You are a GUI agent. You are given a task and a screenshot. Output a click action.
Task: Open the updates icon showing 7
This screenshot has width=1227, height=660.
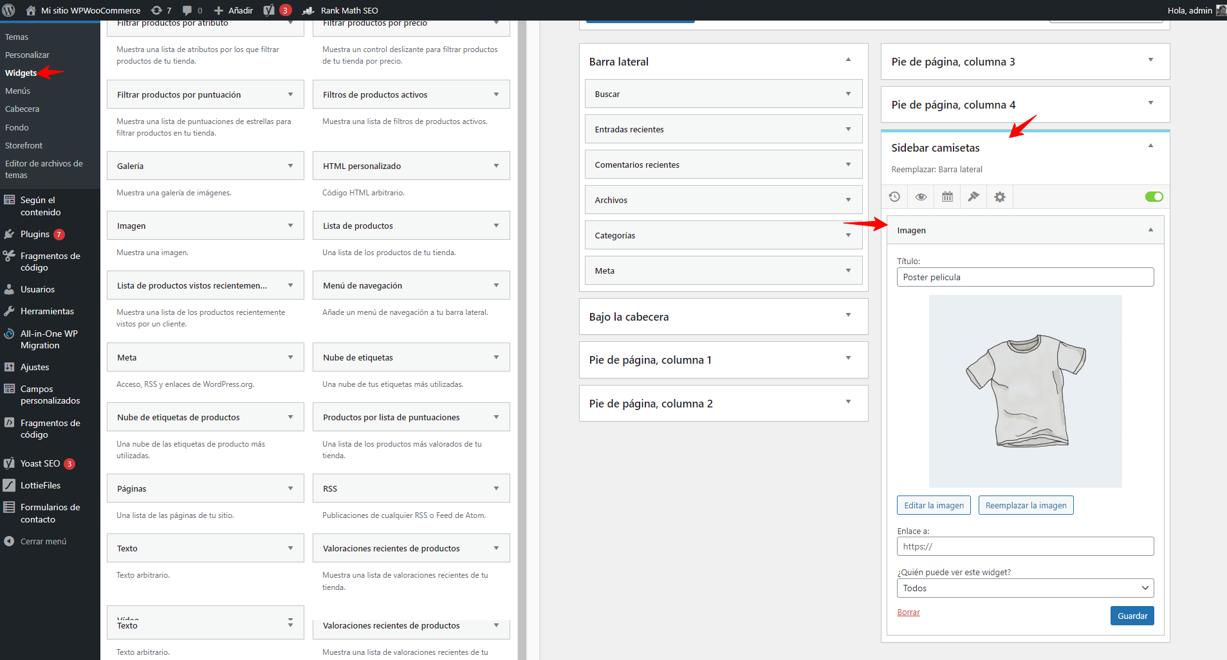[156, 10]
